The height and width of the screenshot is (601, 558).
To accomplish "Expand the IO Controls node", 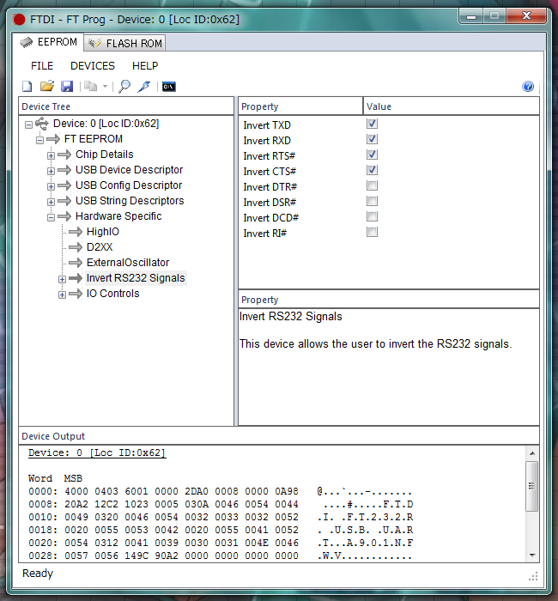I will click(62, 294).
